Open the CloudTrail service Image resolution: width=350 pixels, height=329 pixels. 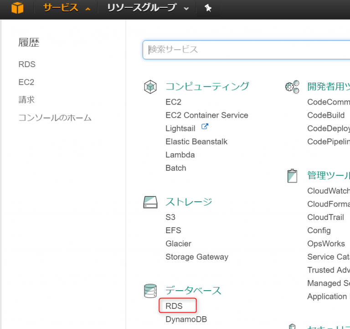click(325, 217)
